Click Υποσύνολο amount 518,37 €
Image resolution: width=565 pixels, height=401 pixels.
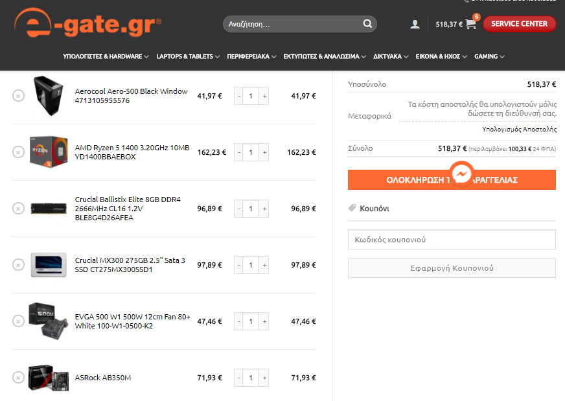(542, 84)
